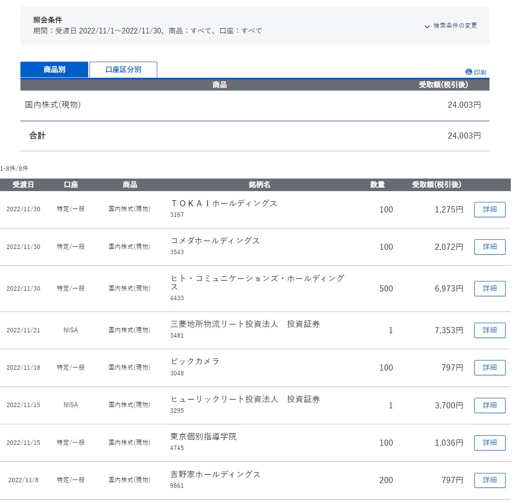
Task: Click the 照会条件 panel heading
Action: coord(48,20)
